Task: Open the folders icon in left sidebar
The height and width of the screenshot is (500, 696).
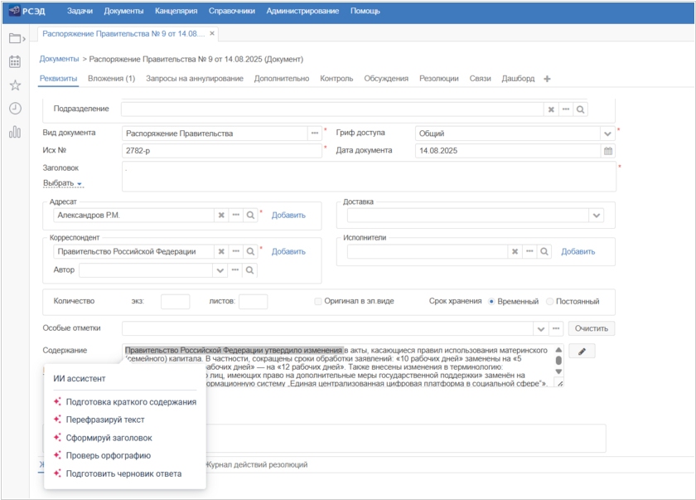Action: (14, 37)
